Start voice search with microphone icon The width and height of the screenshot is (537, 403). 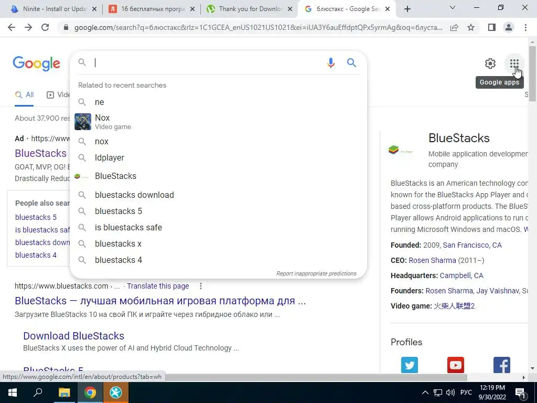point(330,63)
